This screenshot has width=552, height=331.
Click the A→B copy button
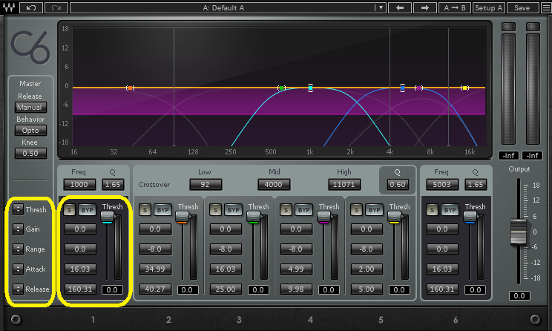point(454,7)
